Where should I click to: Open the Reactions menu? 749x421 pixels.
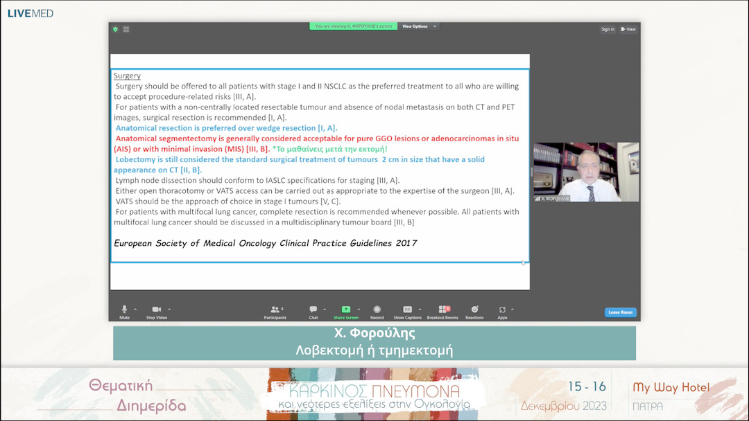(x=474, y=310)
